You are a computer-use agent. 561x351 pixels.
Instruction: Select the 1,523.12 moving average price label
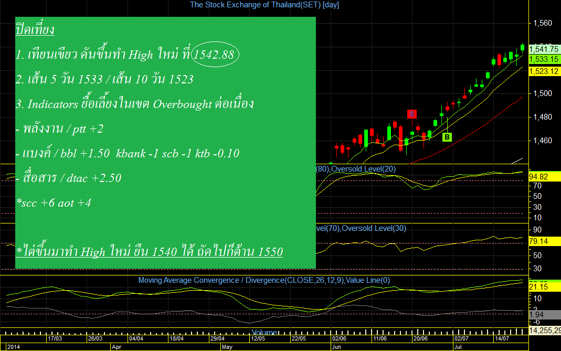click(545, 71)
